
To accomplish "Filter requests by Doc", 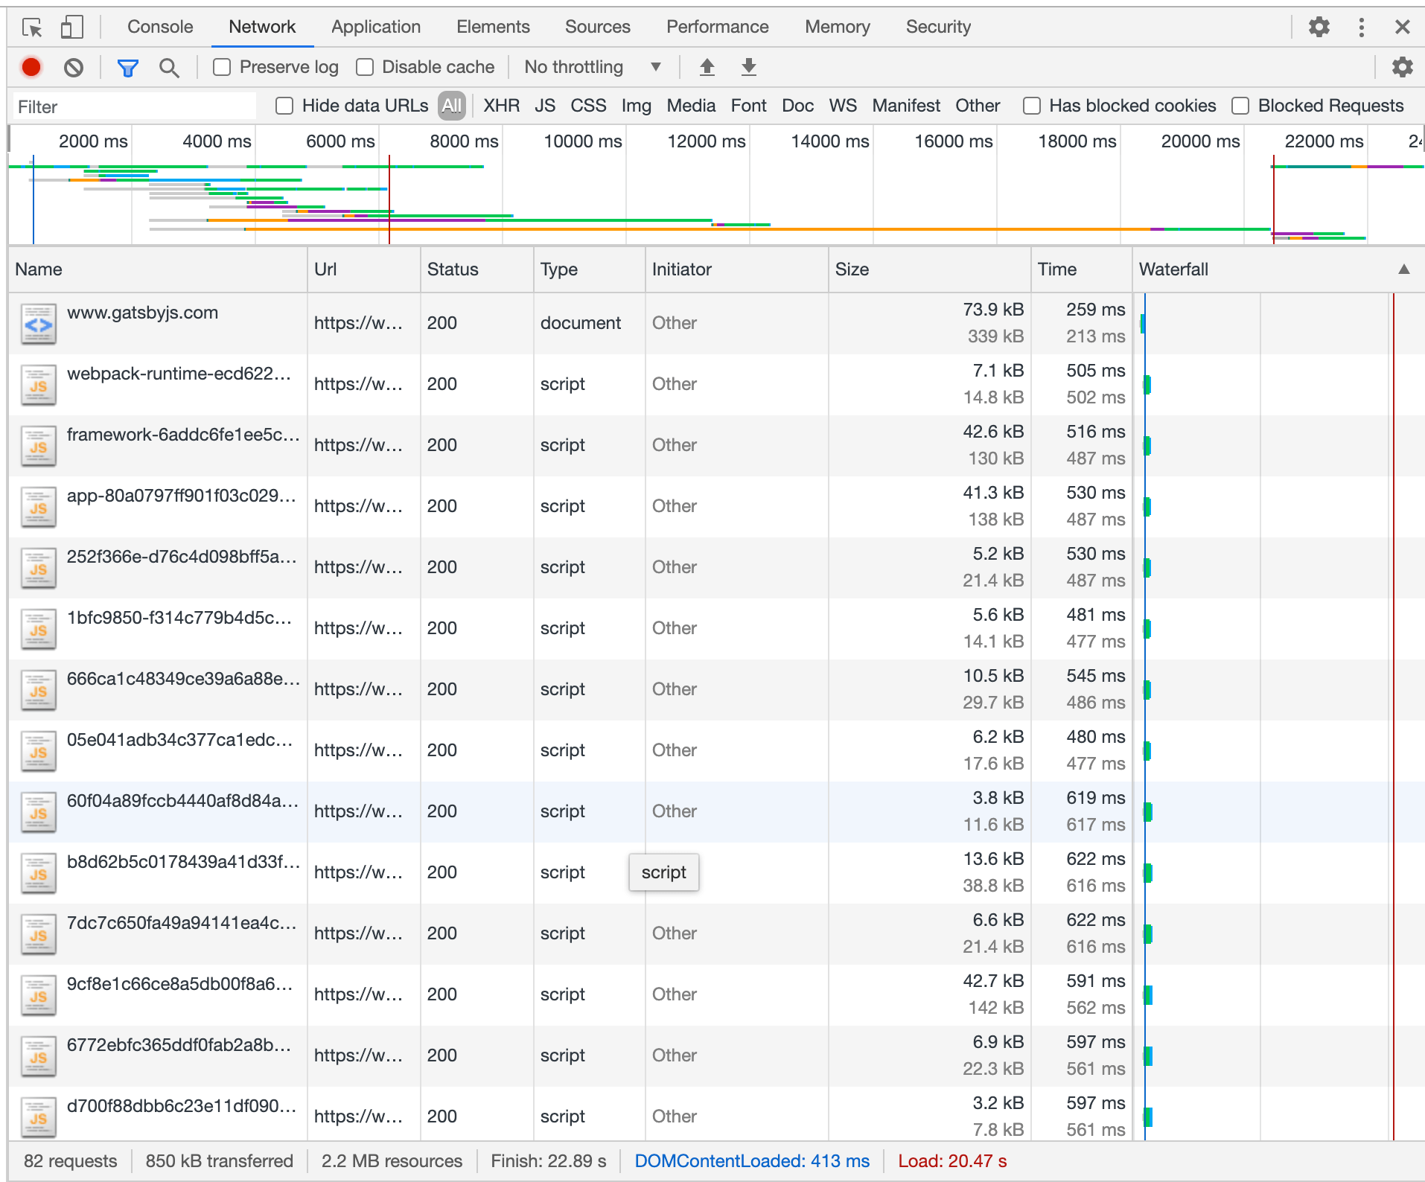I will [x=798, y=106].
